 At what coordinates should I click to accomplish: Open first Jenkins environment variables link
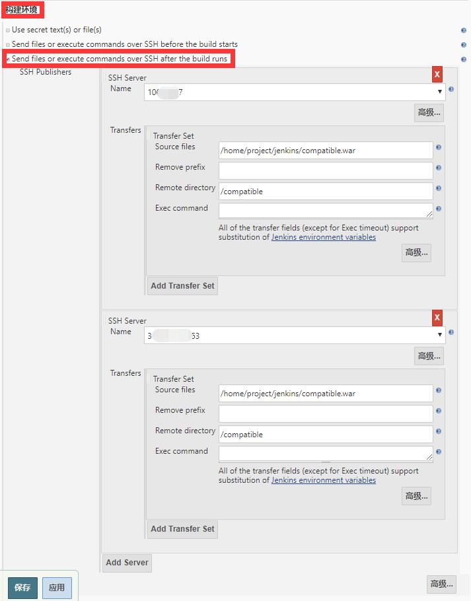coord(324,237)
